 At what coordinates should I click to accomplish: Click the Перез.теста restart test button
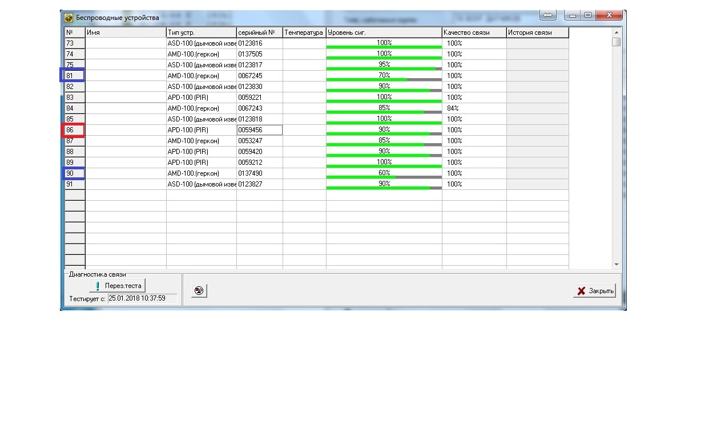coord(118,285)
